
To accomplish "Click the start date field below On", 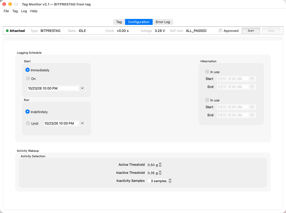I will 53,88.
